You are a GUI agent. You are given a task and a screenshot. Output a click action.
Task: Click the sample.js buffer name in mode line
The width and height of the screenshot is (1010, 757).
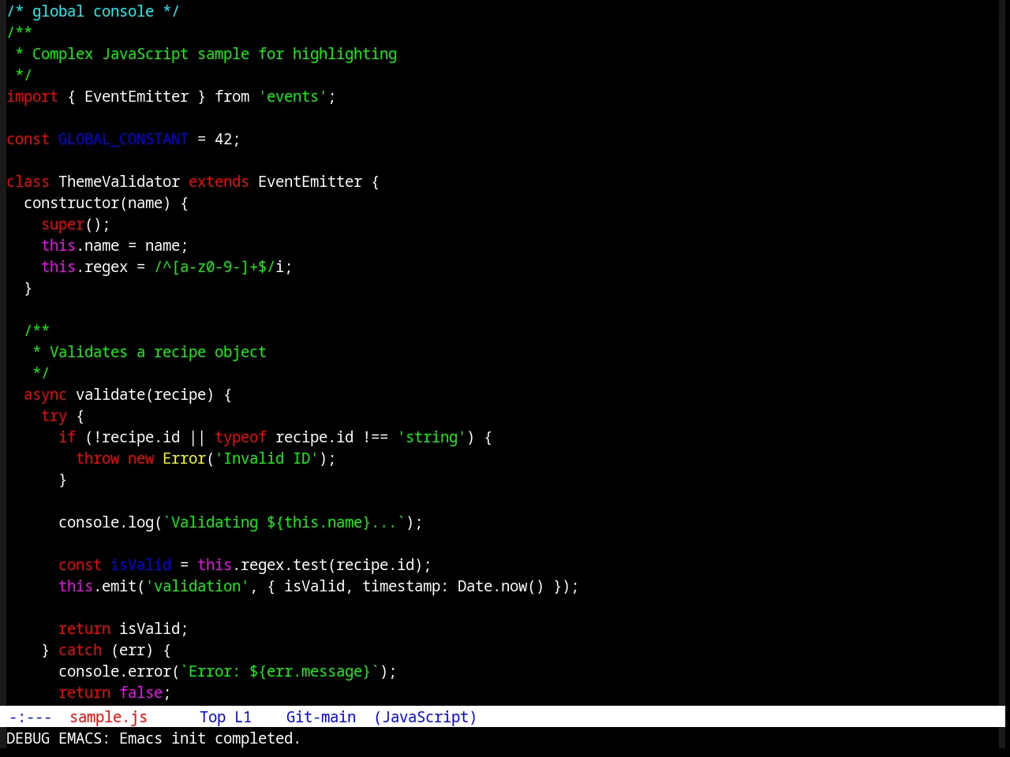pyautogui.click(x=108, y=717)
